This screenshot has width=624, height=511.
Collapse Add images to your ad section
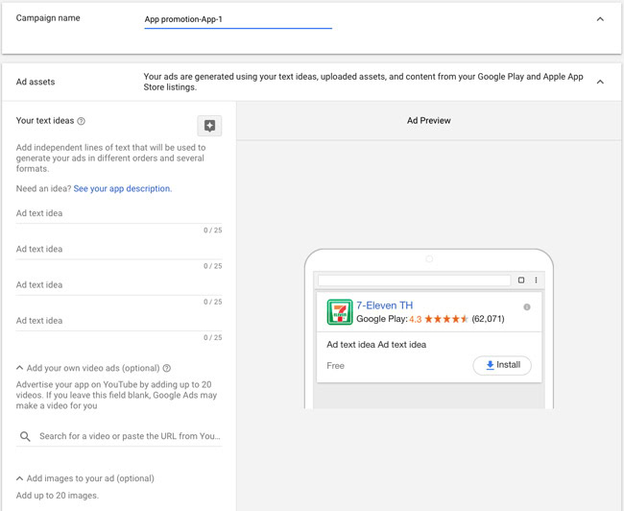[x=19, y=478]
